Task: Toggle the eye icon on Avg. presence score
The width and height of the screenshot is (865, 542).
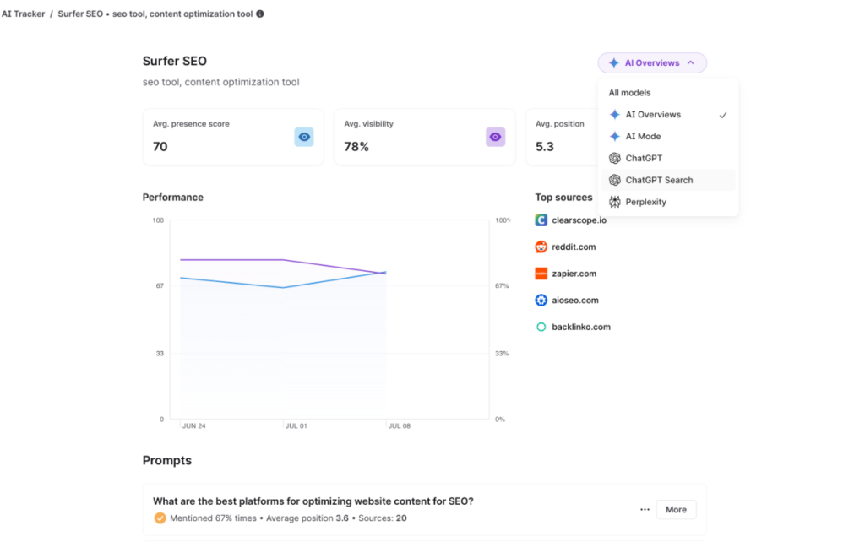Action: point(303,136)
